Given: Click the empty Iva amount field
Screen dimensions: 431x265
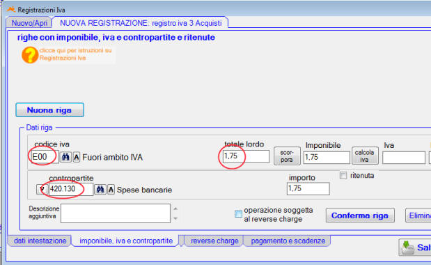Looking at the screenshot, I should [404, 158].
